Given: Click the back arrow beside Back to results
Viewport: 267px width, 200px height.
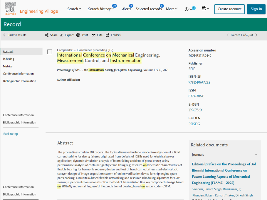Looking at the screenshot, I should (4, 35).
